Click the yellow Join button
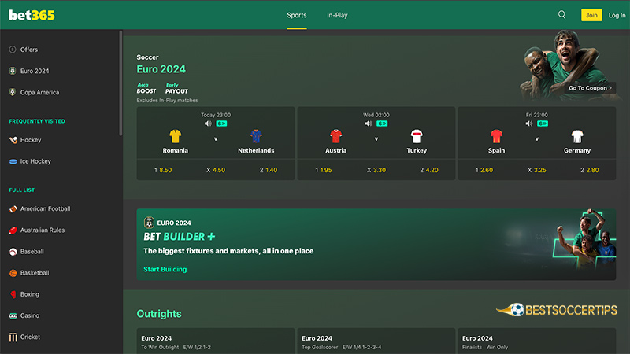Viewport: 630px width, 354px height. click(591, 15)
